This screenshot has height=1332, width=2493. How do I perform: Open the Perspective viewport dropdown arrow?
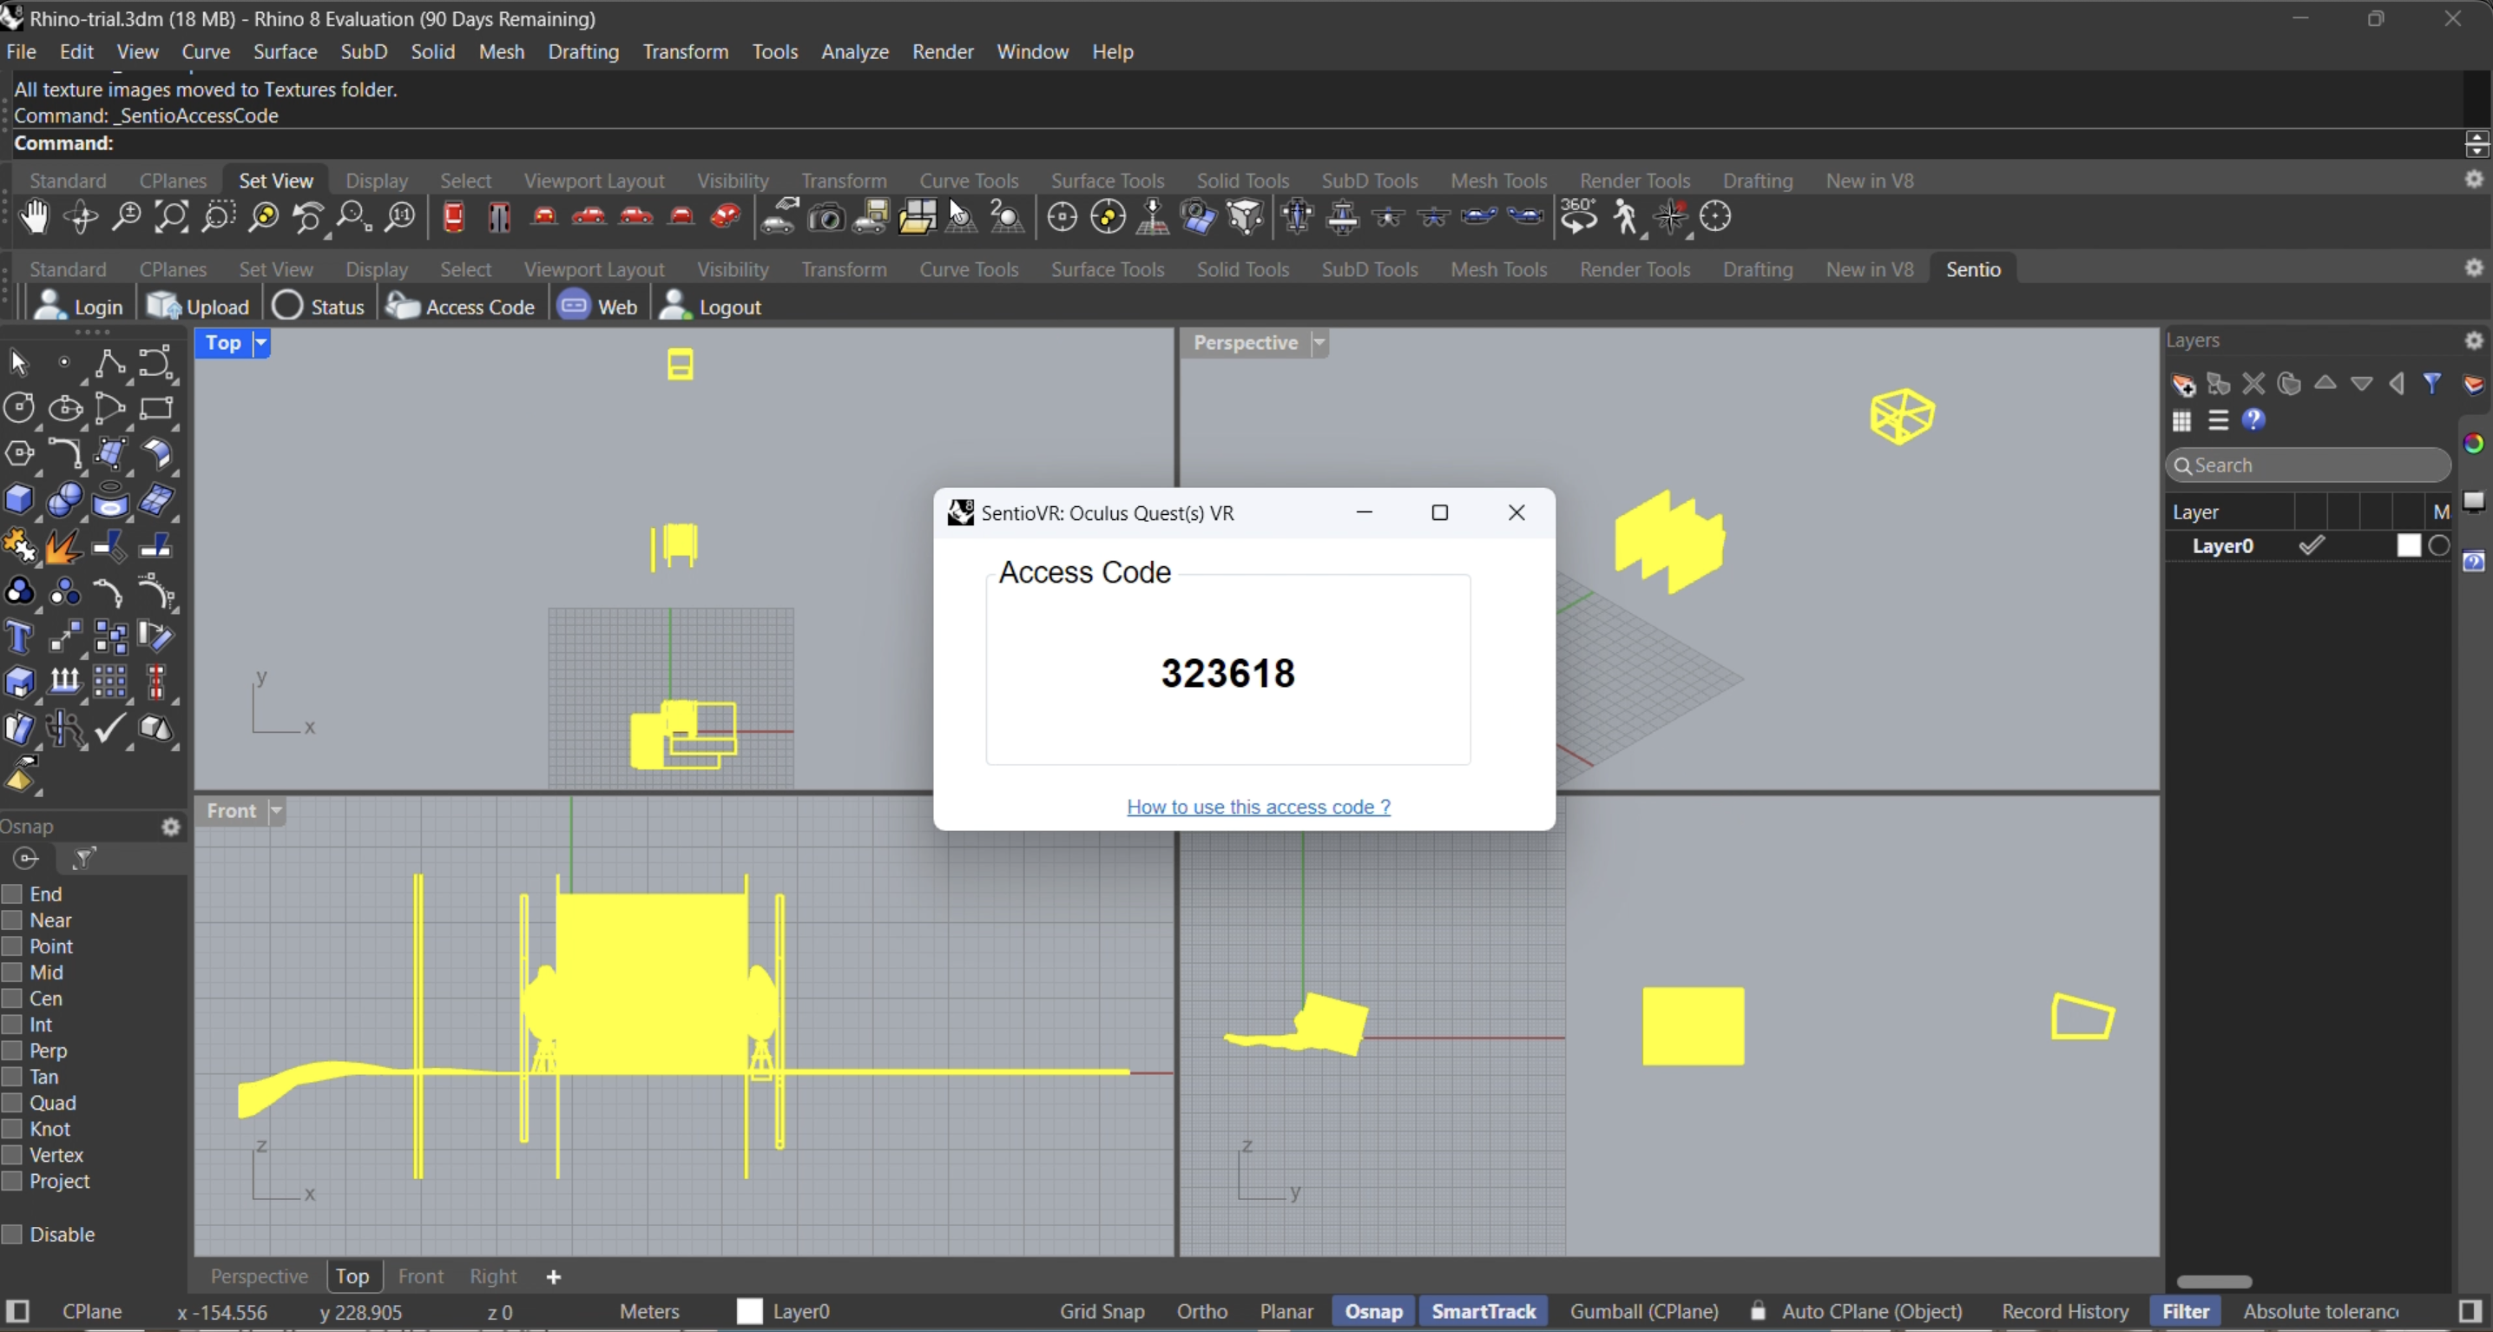point(1319,343)
